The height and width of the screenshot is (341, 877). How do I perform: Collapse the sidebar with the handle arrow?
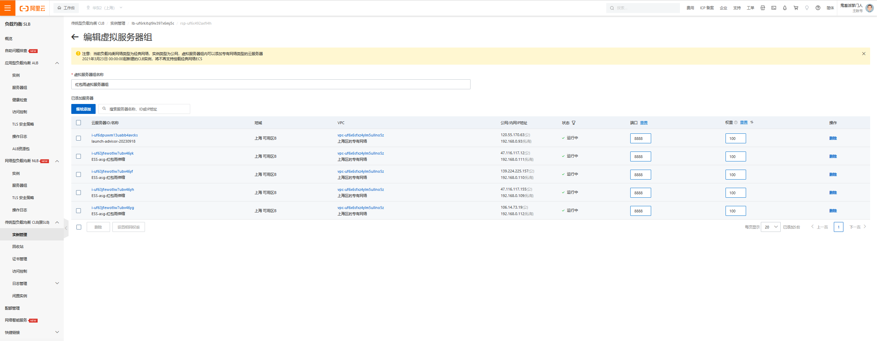(x=66, y=228)
